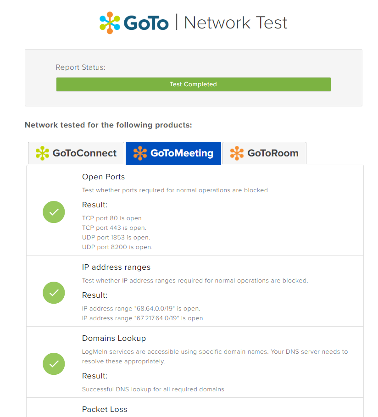Click the Network Test header text
This screenshot has height=417, width=378.
point(235,22)
